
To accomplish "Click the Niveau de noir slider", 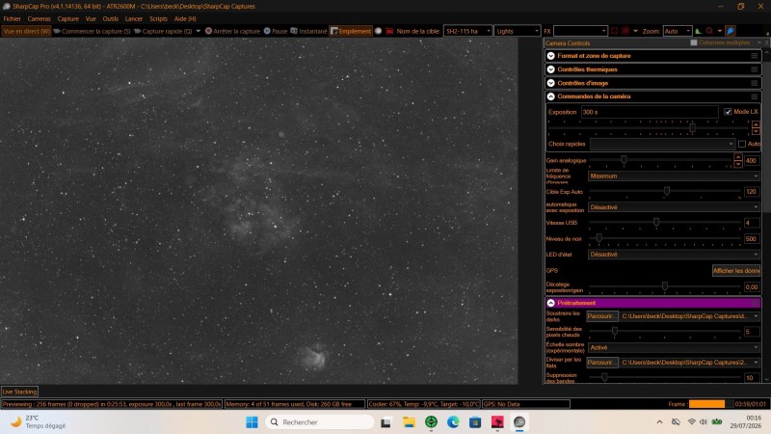I will coord(665,238).
